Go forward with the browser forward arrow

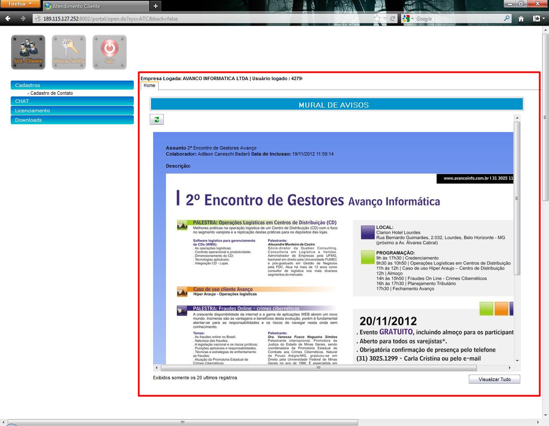[23, 18]
